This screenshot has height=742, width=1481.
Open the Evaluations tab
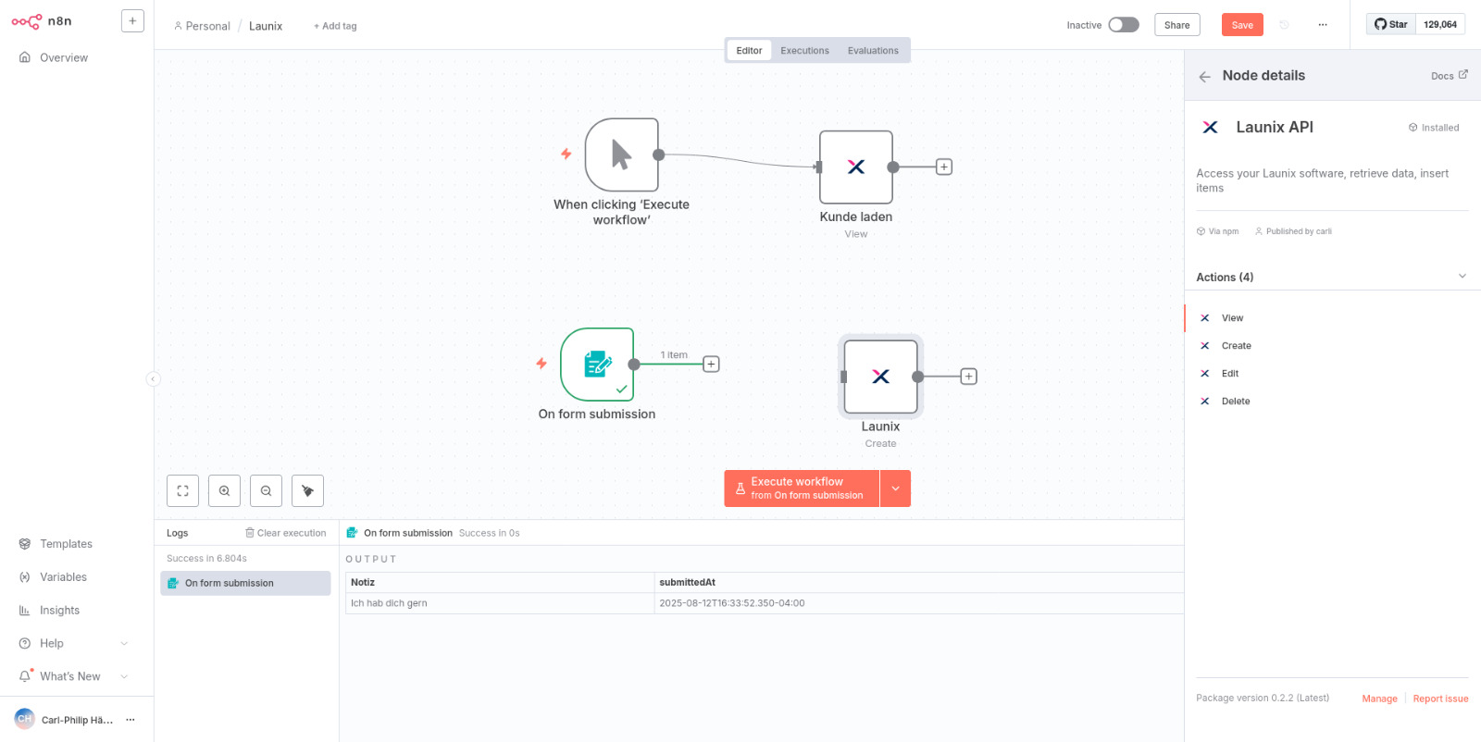click(873, 51)
